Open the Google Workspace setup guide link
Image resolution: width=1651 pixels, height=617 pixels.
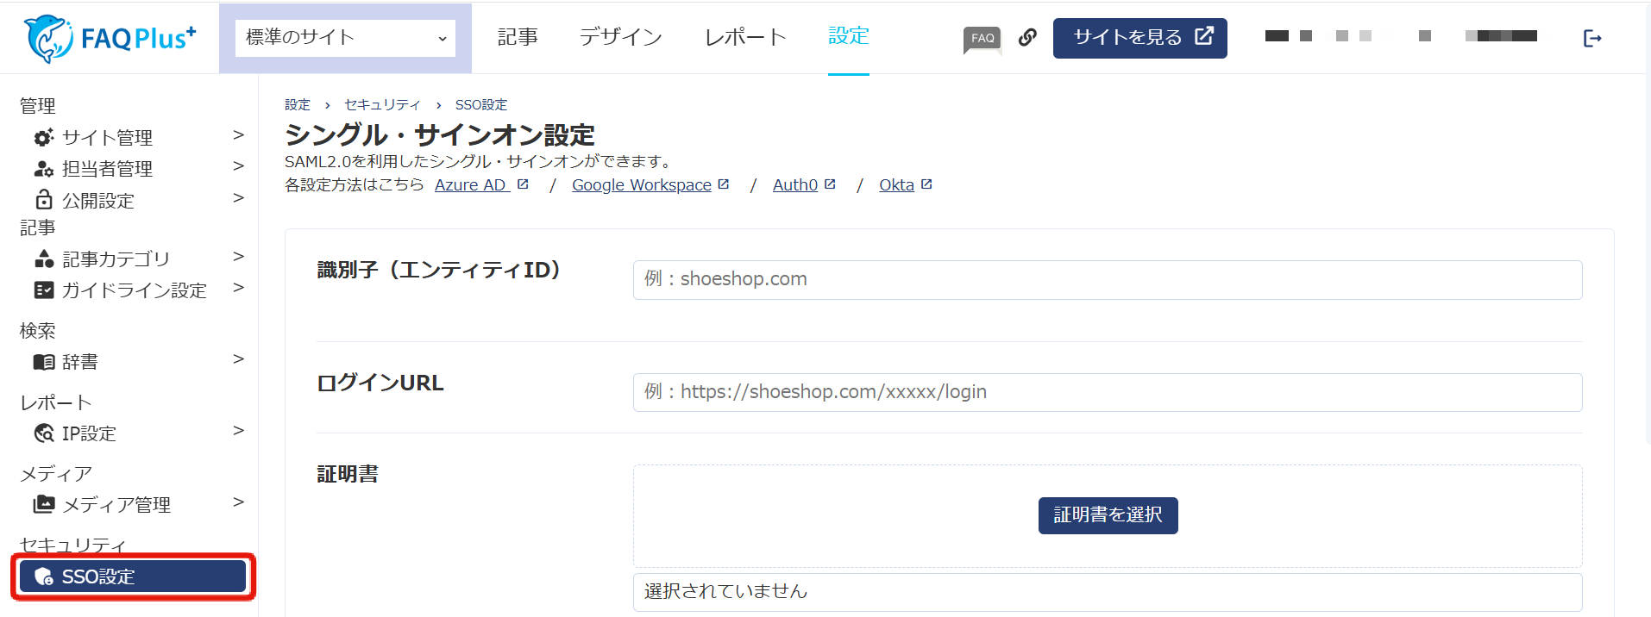(641, 185)
